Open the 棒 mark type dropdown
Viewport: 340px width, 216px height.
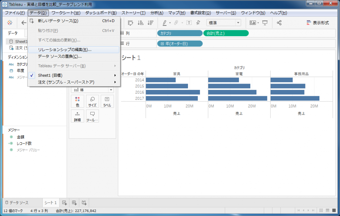(x=92, y=90)
